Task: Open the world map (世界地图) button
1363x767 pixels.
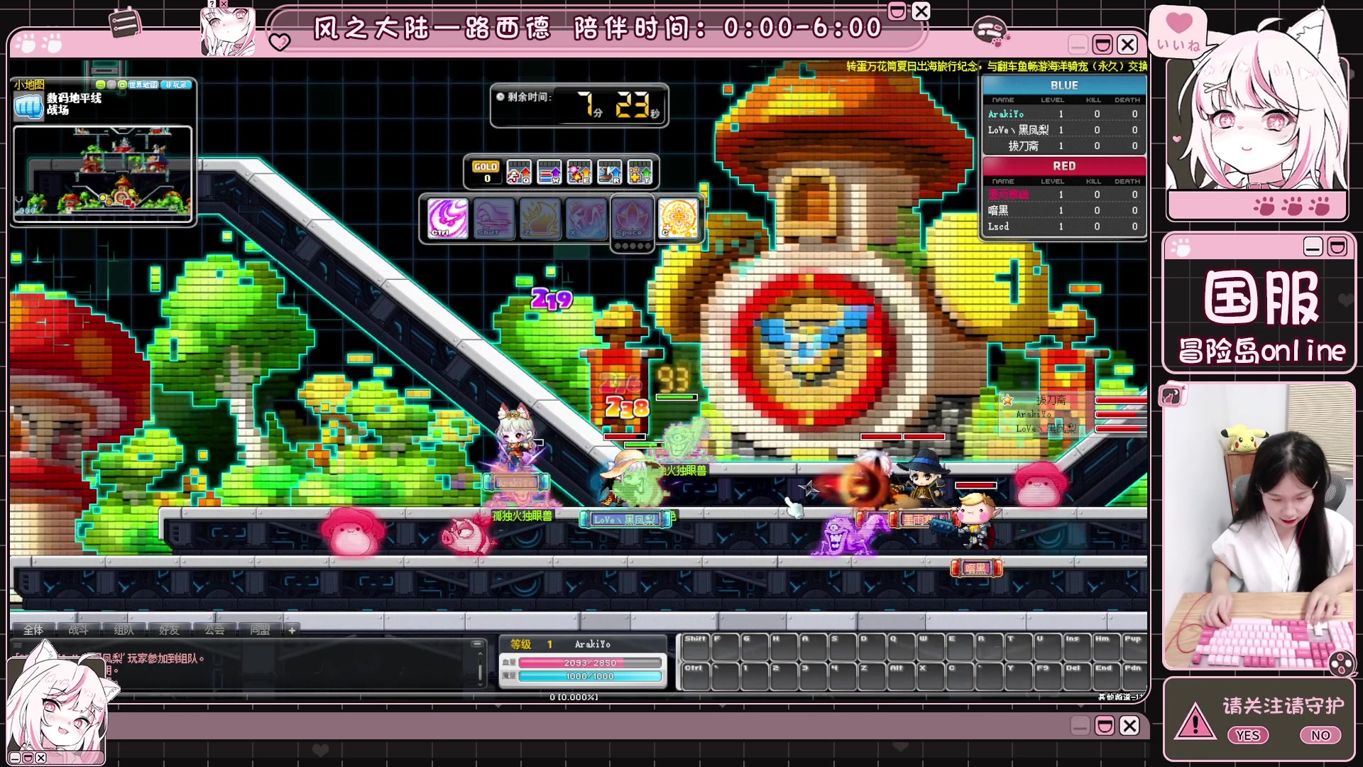Action: [143, 85]
